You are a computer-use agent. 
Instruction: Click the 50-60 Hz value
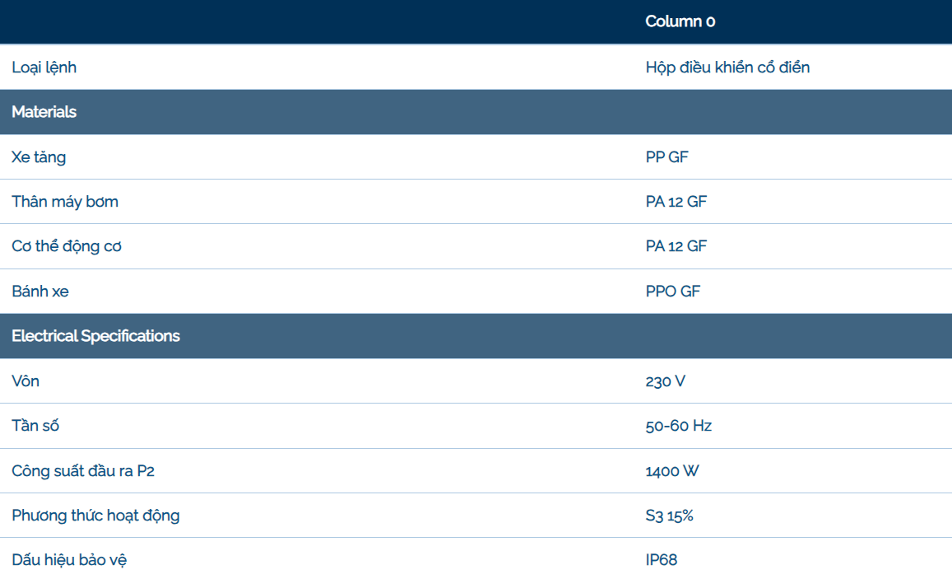click(x=678, y=426)
